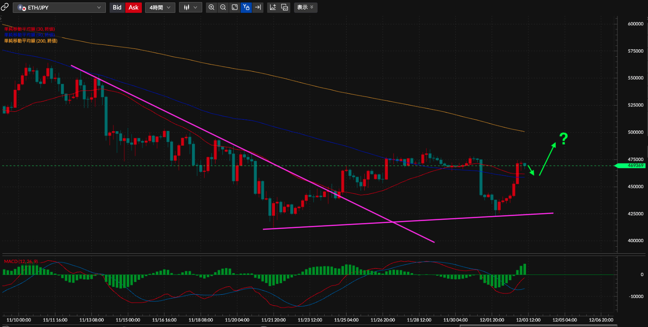Image resolution: width=648 pixels, height=327 pixels.
Task: Click the fit-to-screen zoom icon
Action: point(234,7)
